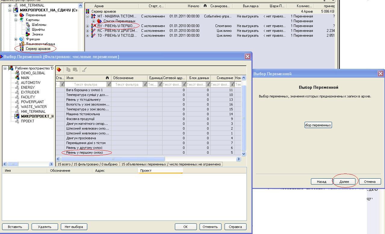Click the Проект column header in lower pane

pyautogui.click(x=160, y=171)
